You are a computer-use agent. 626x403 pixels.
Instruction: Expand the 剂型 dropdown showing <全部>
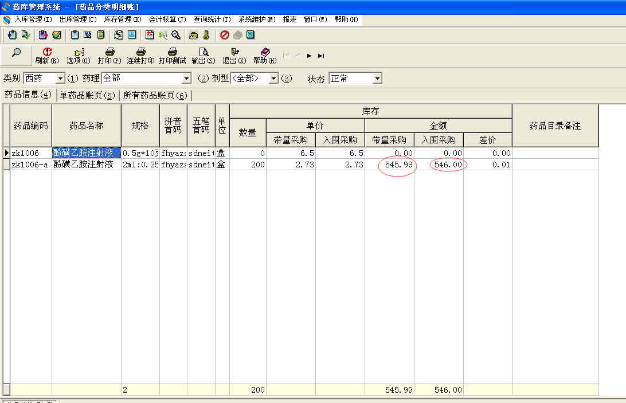click(x=273, y=79)
